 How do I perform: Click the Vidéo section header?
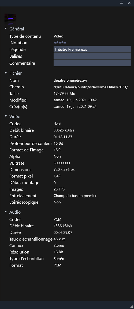coord(15,116)
